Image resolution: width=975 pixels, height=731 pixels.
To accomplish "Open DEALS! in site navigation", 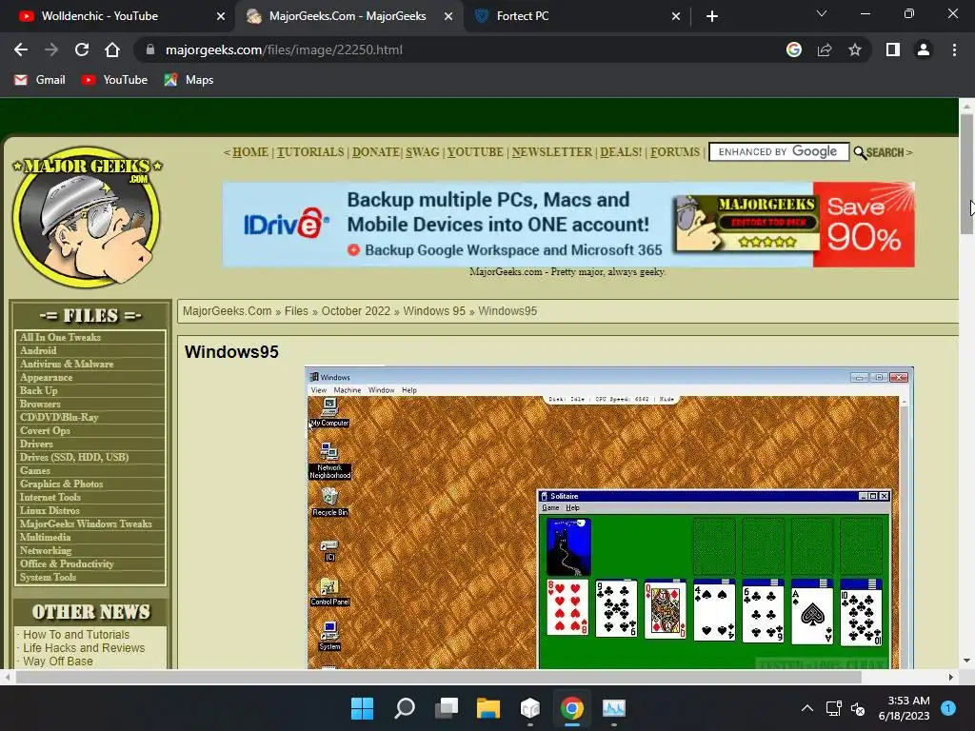I will click(621, 152).
